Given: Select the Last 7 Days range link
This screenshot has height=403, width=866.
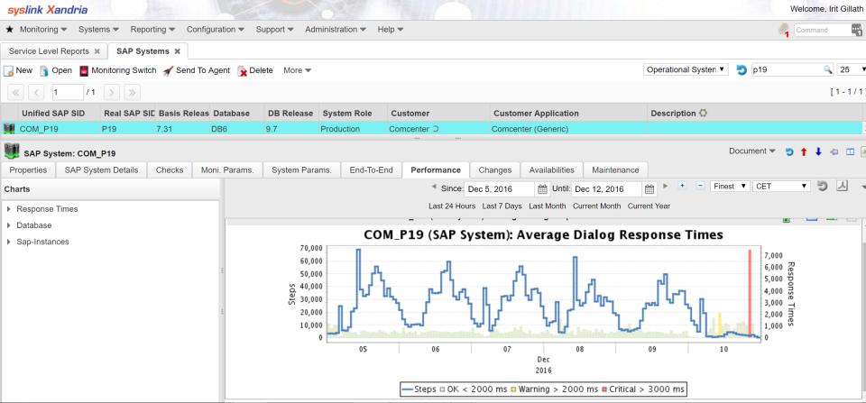Looking at the screenshot, I should 502,206.
